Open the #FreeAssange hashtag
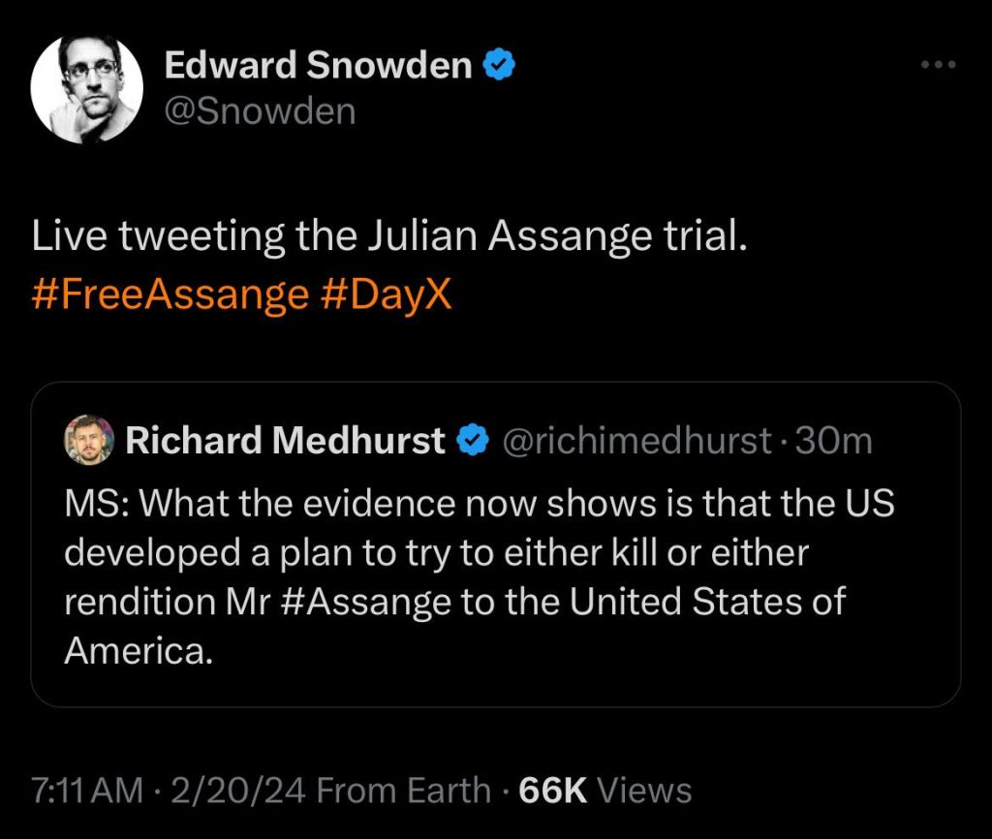992x839 pixels. click(170, 294)
